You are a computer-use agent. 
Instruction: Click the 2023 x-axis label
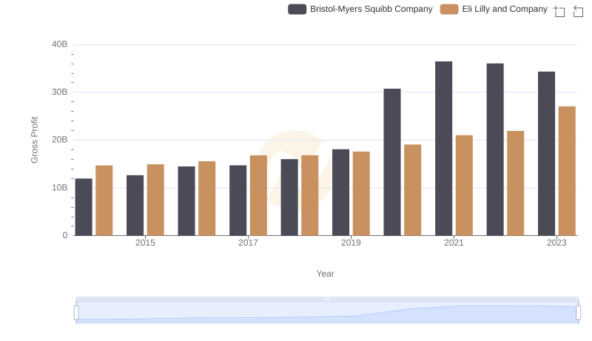557,243
